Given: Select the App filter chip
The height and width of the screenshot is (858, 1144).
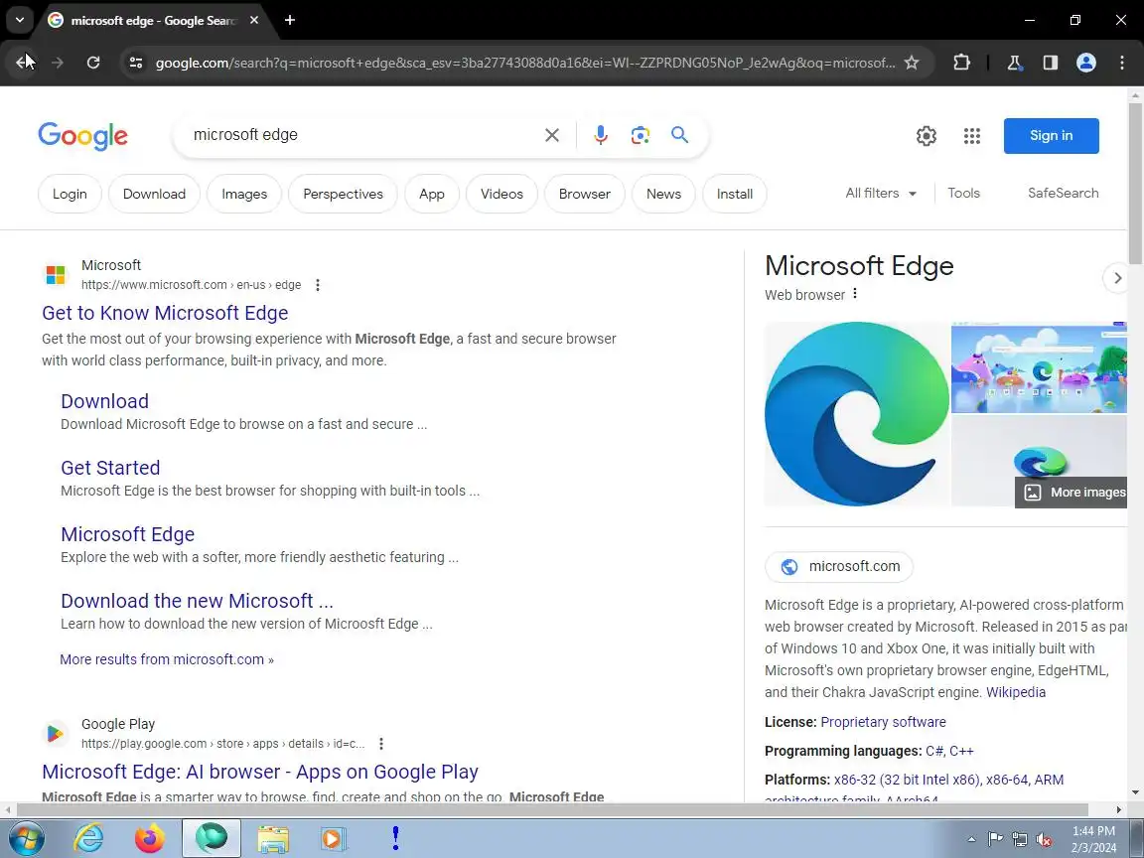Looking at the screenshot, I should (432, 194).
